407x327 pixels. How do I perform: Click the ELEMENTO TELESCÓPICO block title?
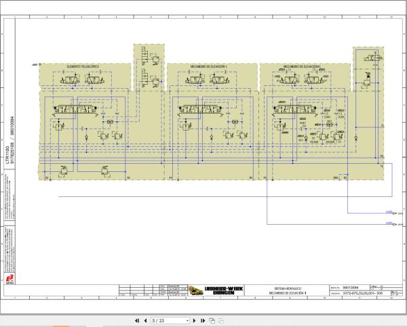point(83,66)
